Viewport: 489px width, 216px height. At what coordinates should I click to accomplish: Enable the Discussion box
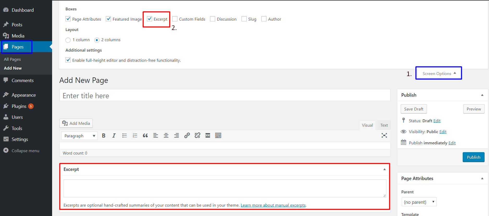point(213,19)
